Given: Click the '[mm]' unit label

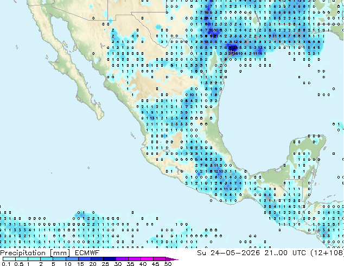Looking at the screenshot, I should click(60, 253).
